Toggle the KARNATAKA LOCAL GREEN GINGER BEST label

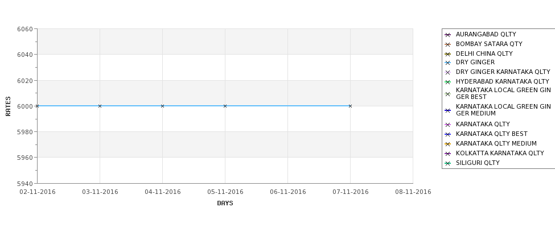click(x=503, y=93)
